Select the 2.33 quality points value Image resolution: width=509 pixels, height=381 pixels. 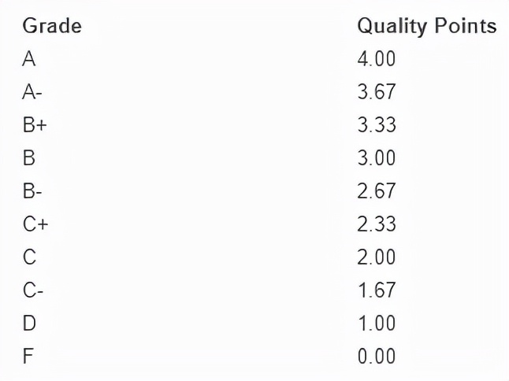(x=376, y=224)
